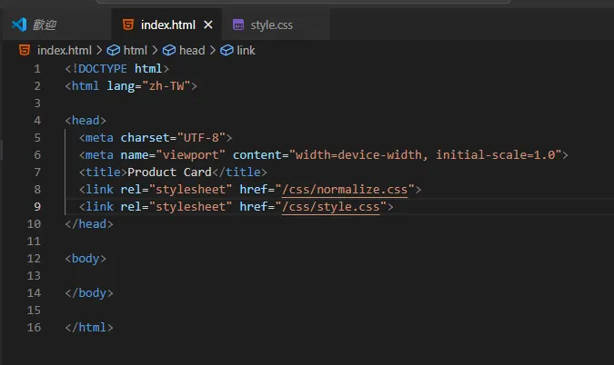Click the HTML file icon in the breadcrumb bar
Image resolution: width=614 pixels, height=365 pixels.
click(x=26, y=51)
